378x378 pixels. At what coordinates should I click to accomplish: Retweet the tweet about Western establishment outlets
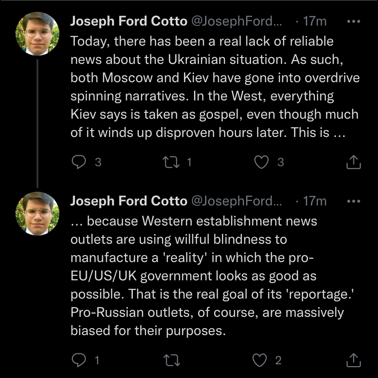point(173,361)
